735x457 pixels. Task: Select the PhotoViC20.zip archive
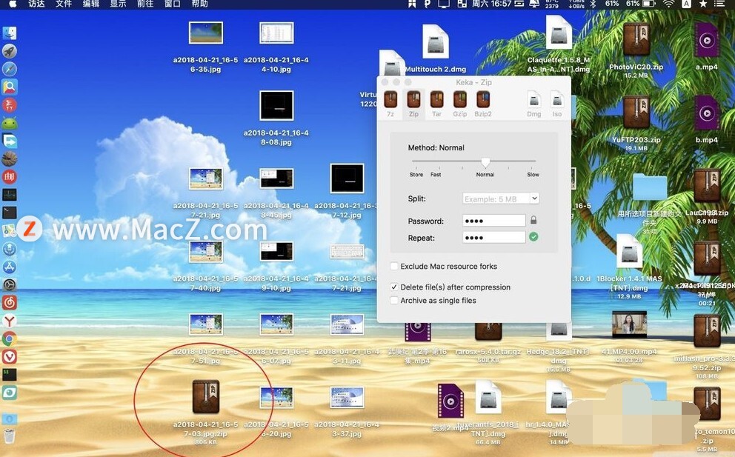636,39
